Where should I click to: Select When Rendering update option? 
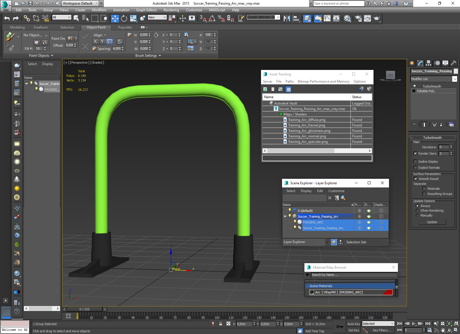[417, 210]
